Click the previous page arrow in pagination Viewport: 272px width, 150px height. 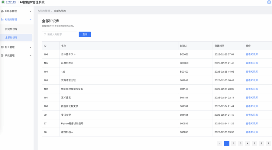(220, 144)
